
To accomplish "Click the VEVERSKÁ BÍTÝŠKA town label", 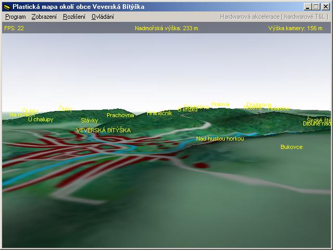I will (x=104, y=130).
